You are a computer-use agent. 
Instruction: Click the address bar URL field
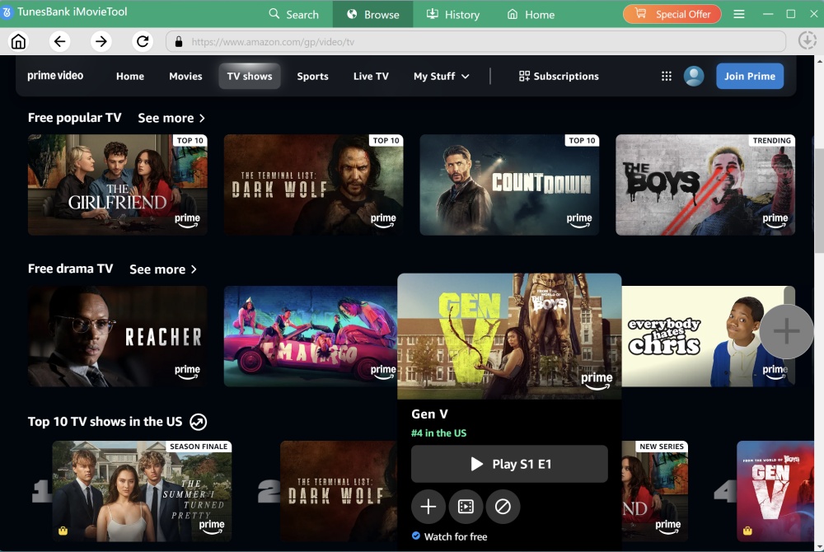(478, 42)
